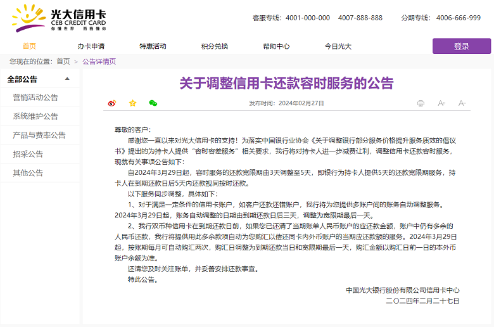Click signature 中国光大银行股份有限公司信用卡中心
494x327 pixels.
pos(403,290)
